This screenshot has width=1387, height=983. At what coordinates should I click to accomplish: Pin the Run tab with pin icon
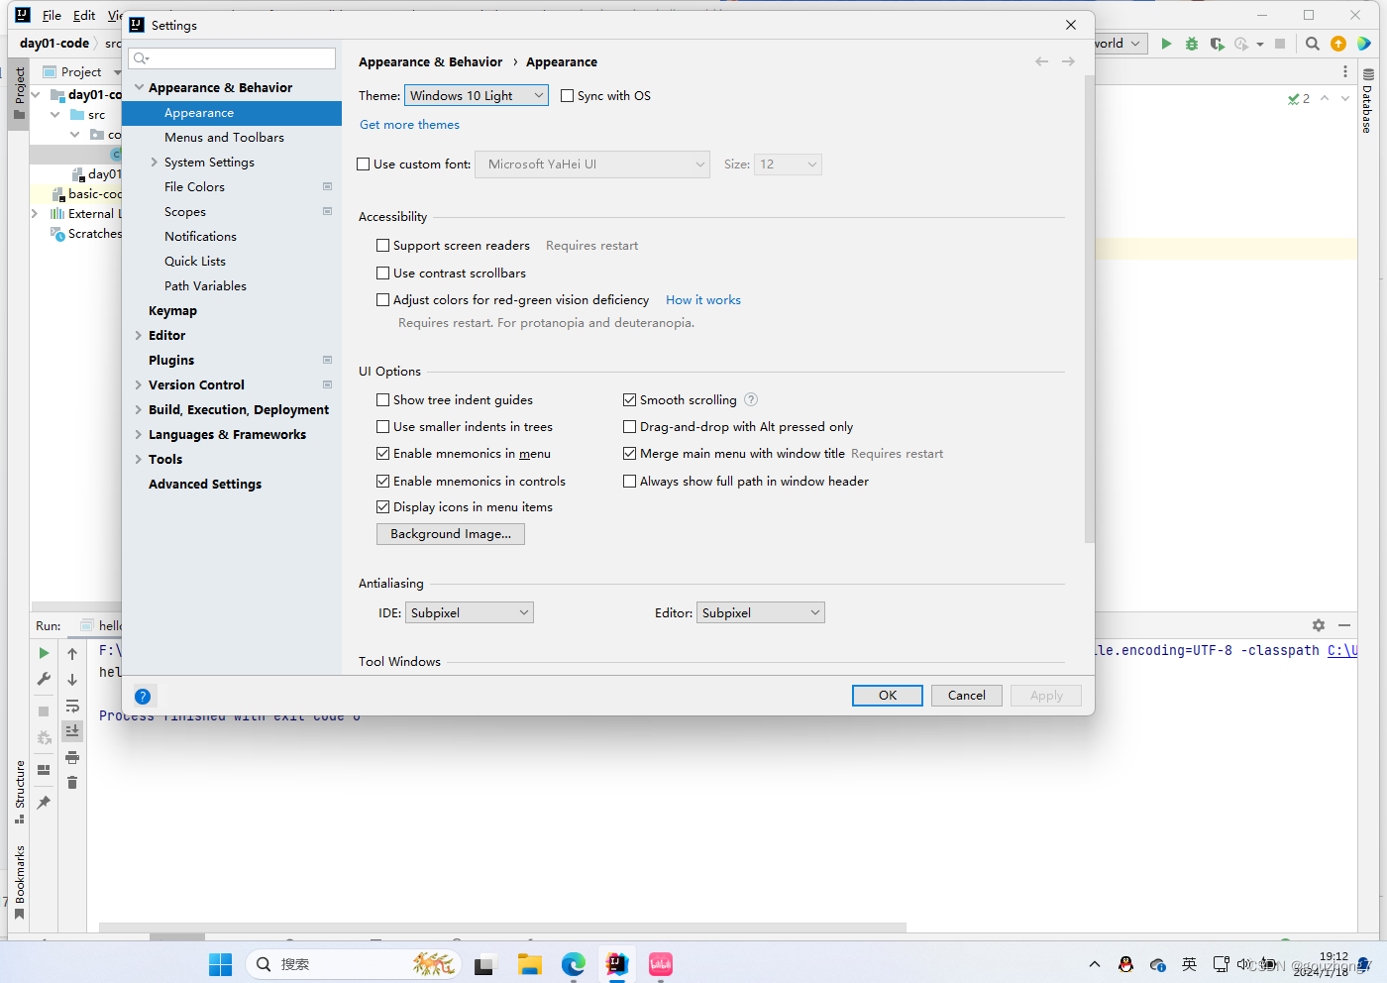(44, 803)
